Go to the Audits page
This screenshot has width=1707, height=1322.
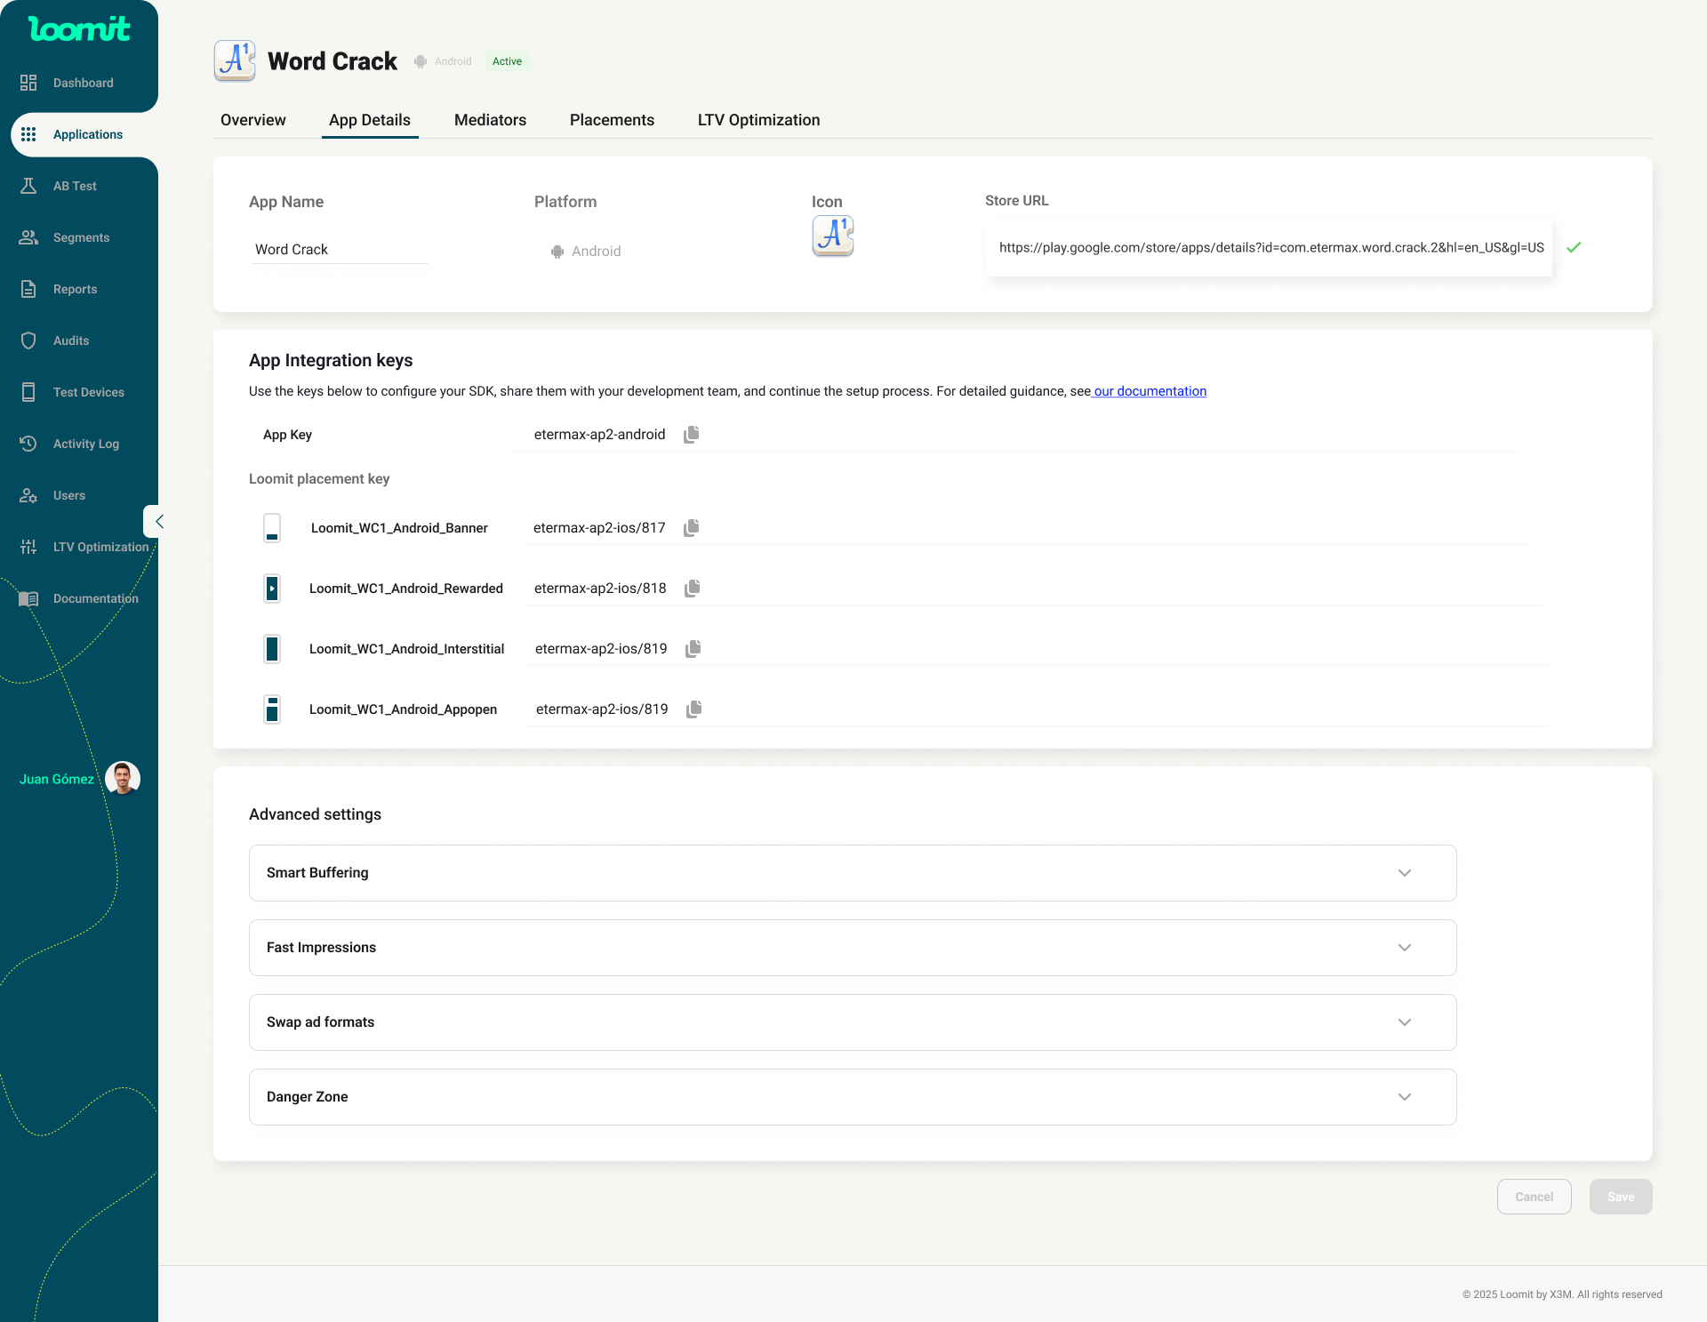point(71,341)
